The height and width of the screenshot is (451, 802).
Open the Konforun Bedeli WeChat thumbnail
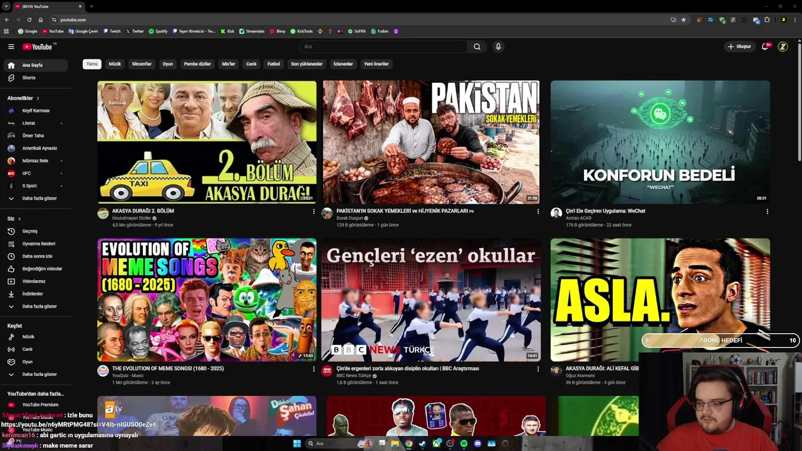660,142
